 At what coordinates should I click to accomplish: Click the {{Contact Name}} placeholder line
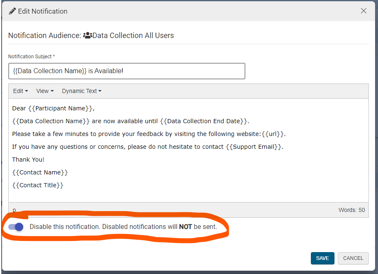click(40, 172)
